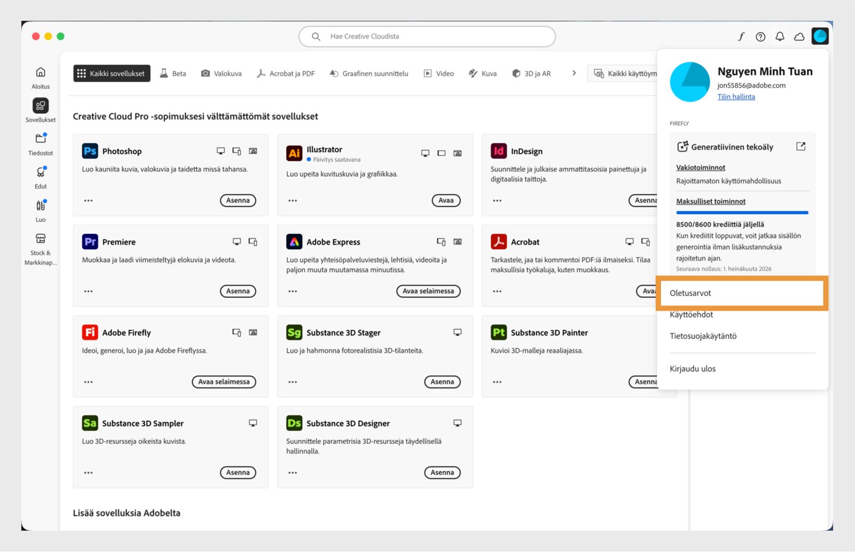Install Photoshop with Asenna button
Viewport: 855px width, 552px height.
[238, 201]
